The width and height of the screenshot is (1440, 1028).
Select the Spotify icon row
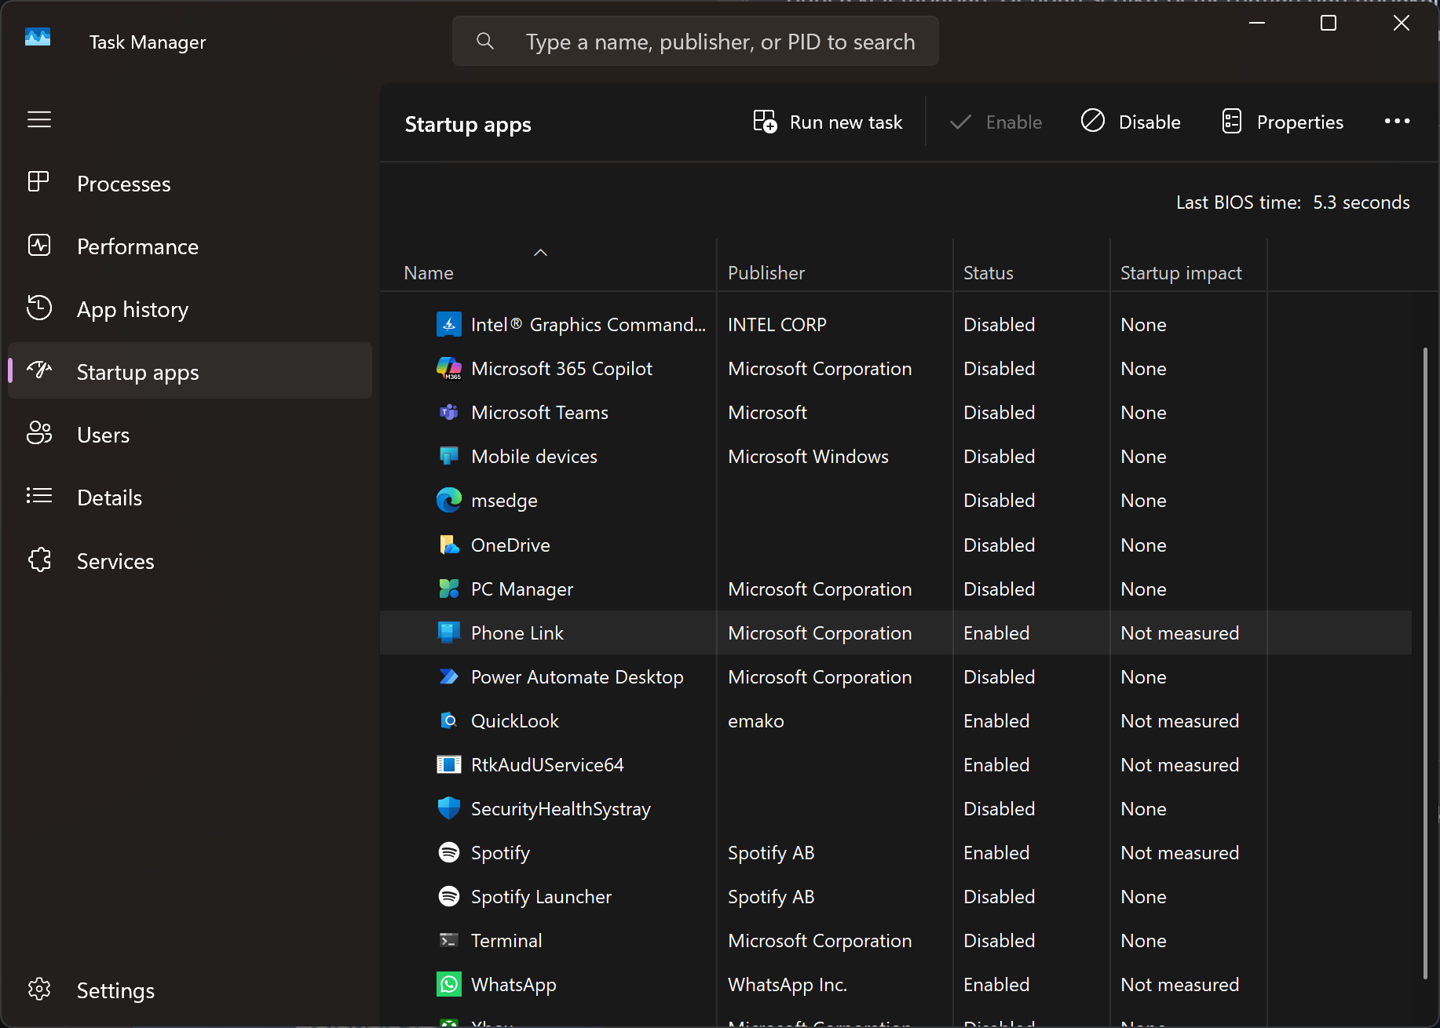point(449,852)
